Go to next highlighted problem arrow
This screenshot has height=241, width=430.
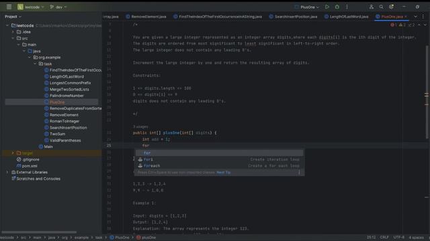click(425, 25)
